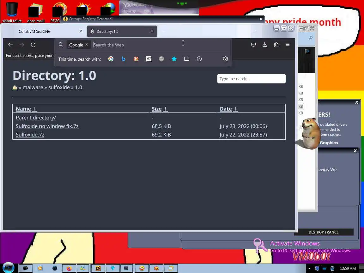Close the Corrupt Registry Detected popup
The image size is (364, 273).
tap(261, 19)
